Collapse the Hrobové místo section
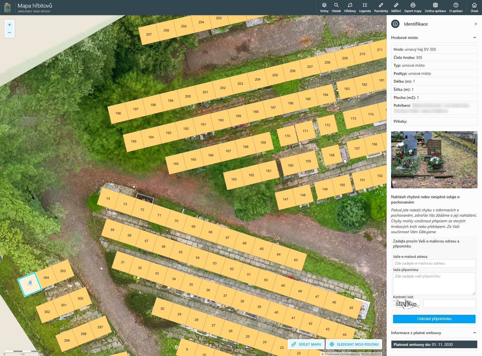 coord(474,38)
